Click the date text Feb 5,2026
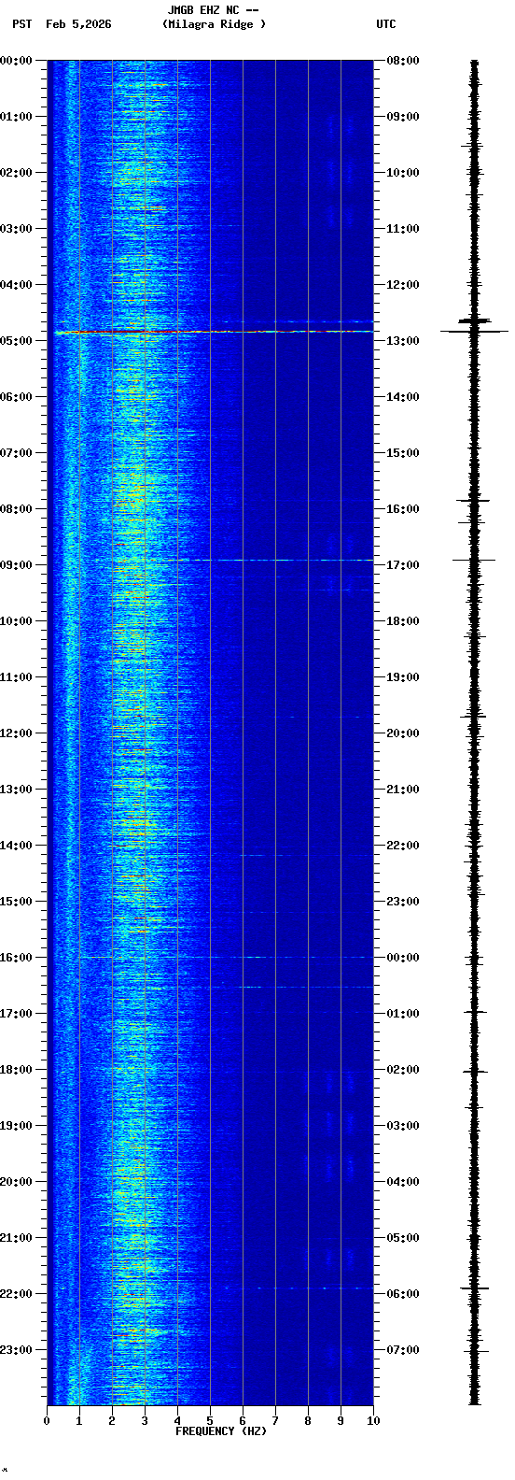 pos(78,24)
